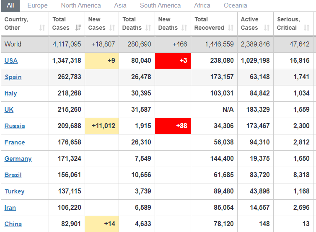The image size is (316, 232).
Task: Open the China country link
Action: (13, 224)
